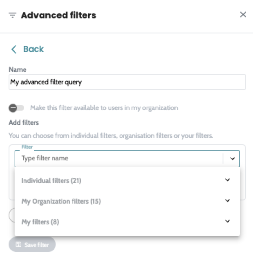This screenshot has height=255, width=253.
Task: Click the floppy disk save icon
Action: 18,245
